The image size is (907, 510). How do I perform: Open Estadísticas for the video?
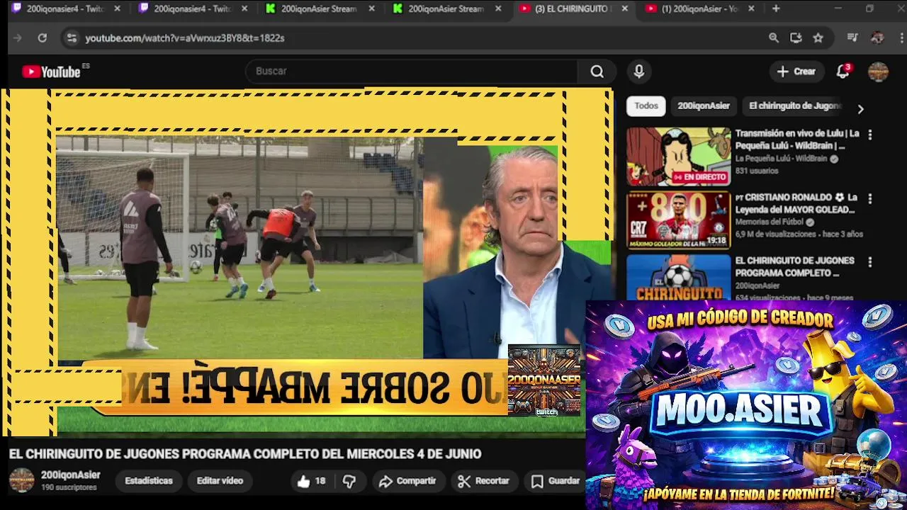pos(149,481)
